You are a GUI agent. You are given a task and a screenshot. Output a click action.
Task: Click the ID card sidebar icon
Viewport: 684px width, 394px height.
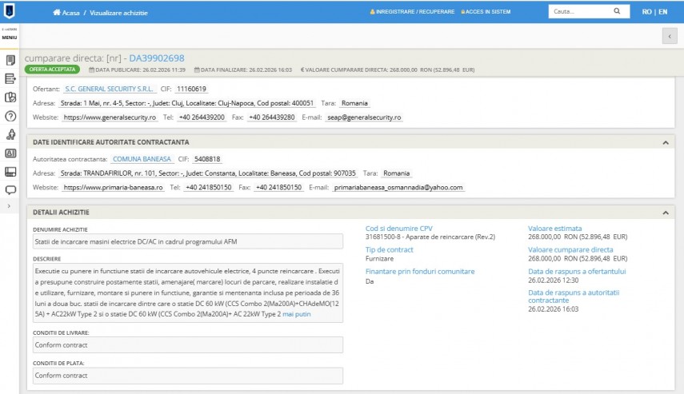point(10,153)
